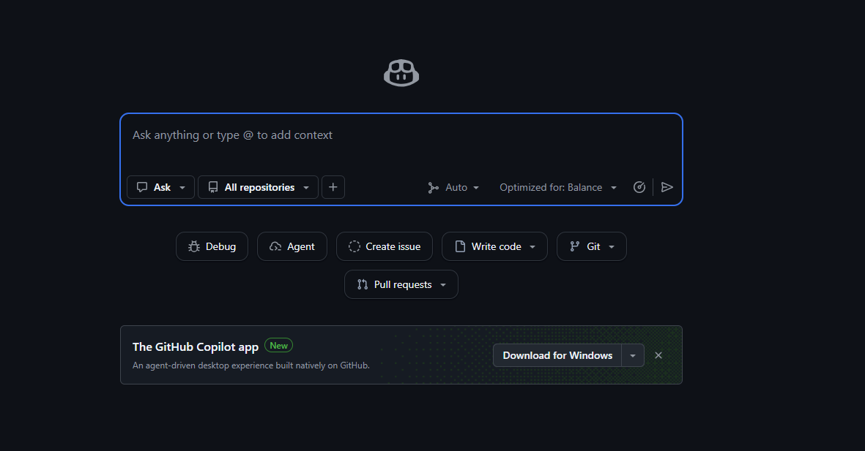Select the Agent suggestion button

[292, 246]
